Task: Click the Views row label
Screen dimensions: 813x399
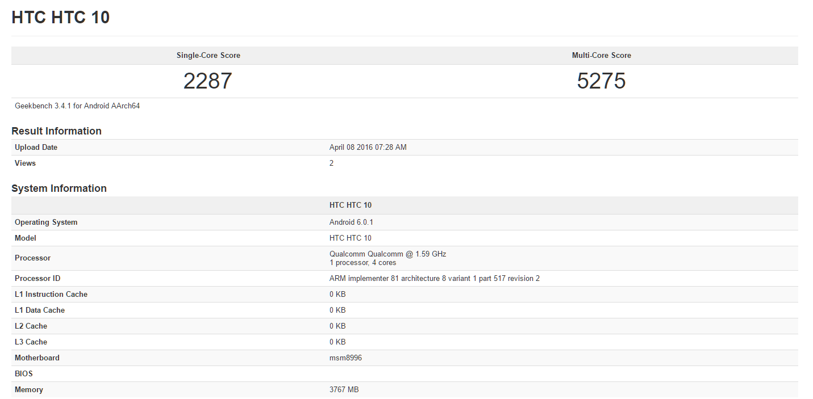Action: (x=25, y=163)
